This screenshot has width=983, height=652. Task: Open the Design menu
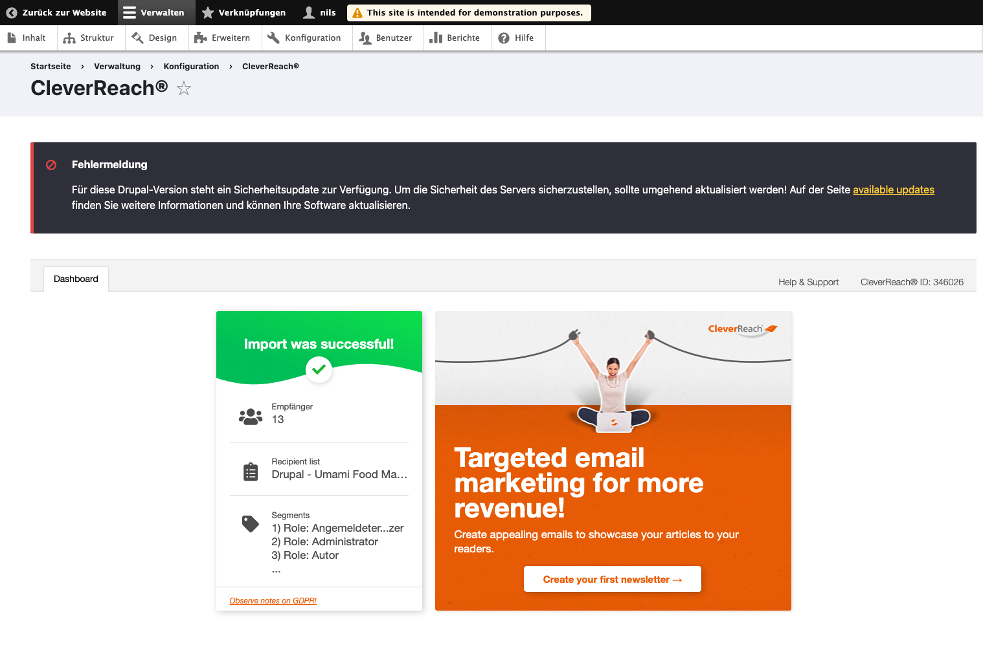(x=157, y=38)
